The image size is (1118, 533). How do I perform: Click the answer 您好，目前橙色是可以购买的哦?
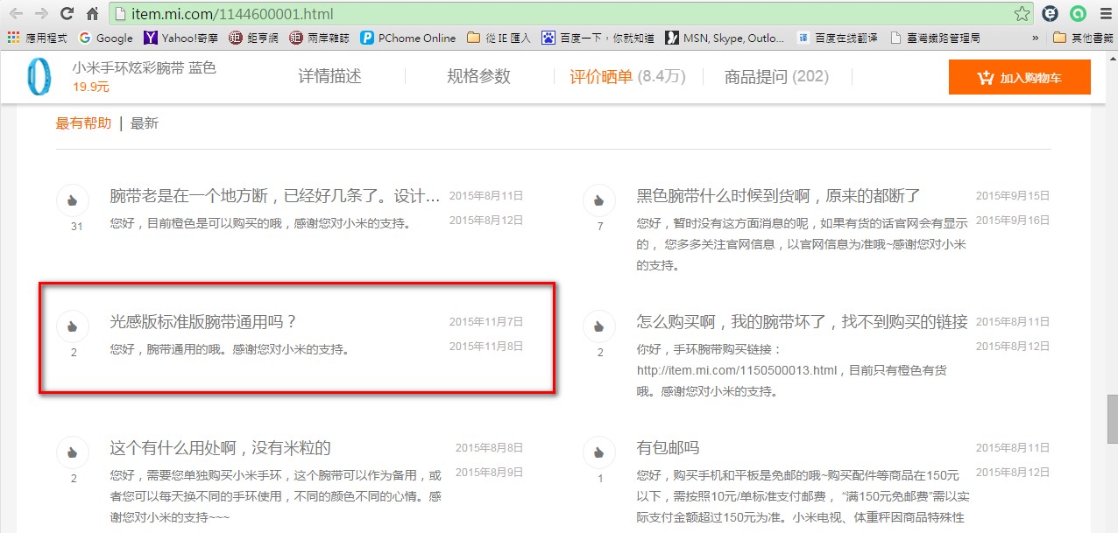pos(260,223)
